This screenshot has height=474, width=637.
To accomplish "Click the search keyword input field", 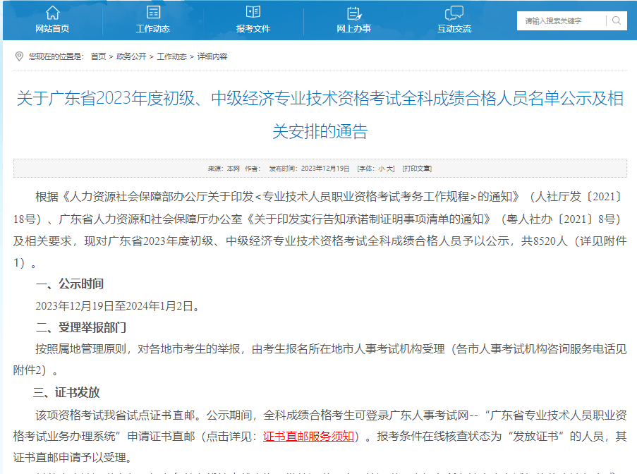I will point(561,21).
